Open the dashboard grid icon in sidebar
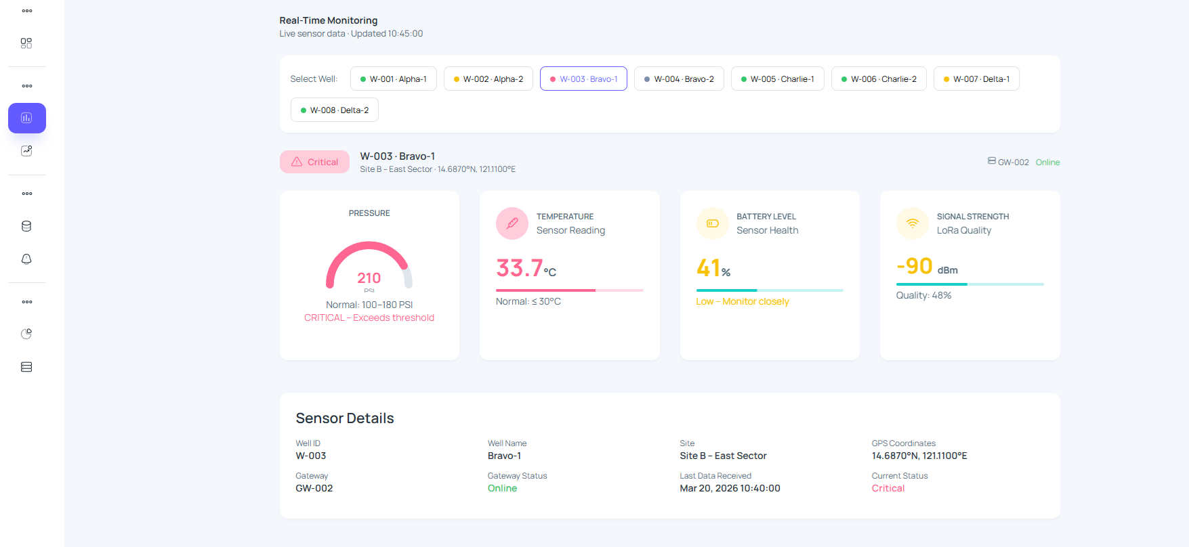The image size is (1189, 547). (26, 43)
